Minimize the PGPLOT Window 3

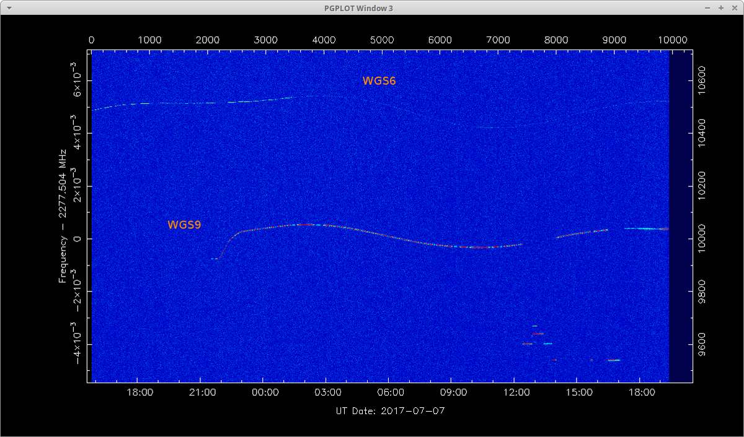pos(709,8)
